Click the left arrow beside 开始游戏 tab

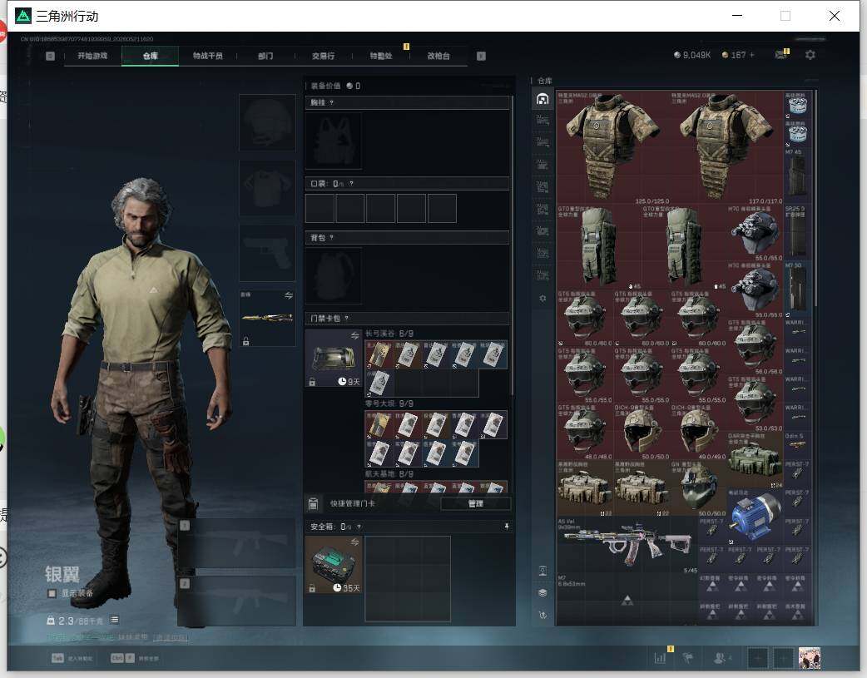(50, 56)
